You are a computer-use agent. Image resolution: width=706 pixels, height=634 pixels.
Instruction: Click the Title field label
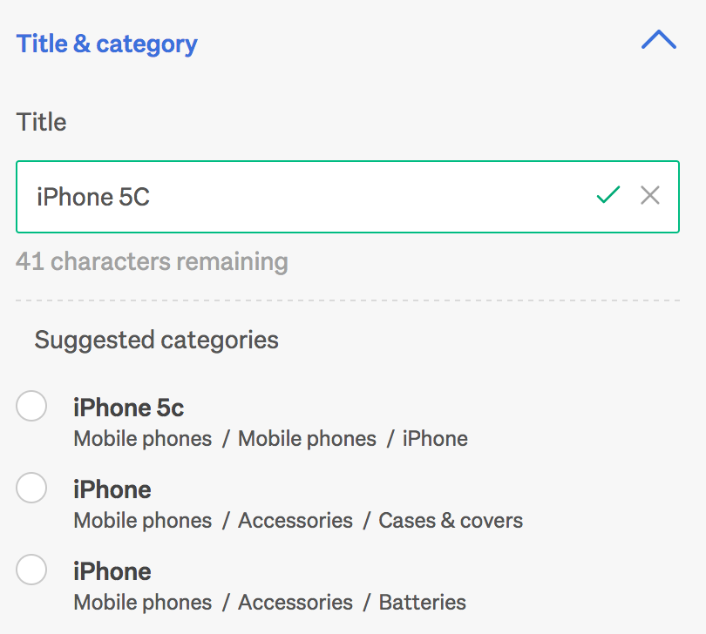(42, 122)
